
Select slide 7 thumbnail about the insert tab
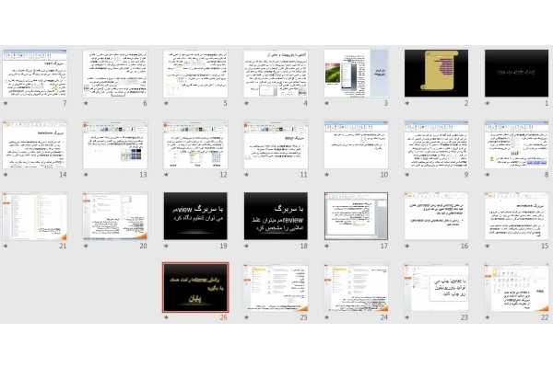coord(35,73)
